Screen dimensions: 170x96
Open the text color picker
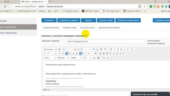click(95, 58)
